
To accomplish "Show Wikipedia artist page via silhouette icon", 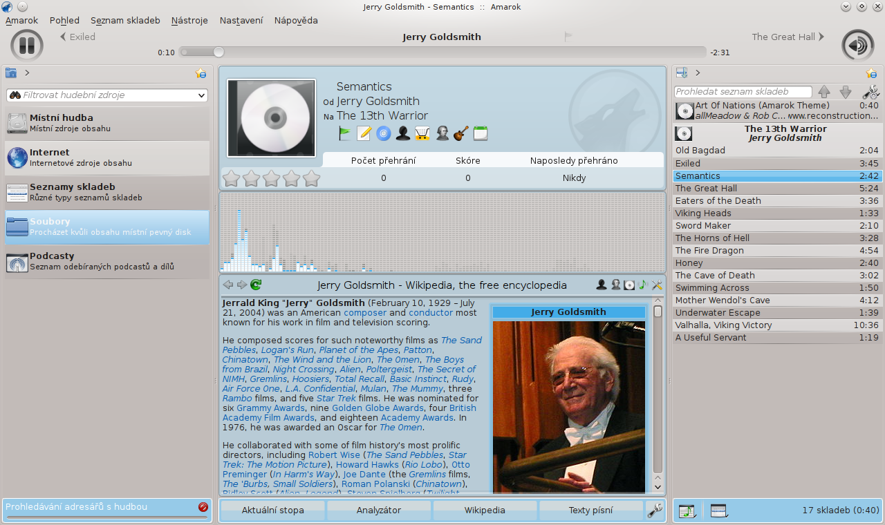I will pos(602,285).
